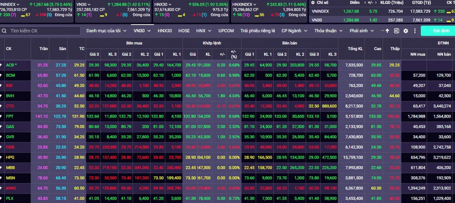
Task: Click the search magnifier icon
Action: (4, 31)
